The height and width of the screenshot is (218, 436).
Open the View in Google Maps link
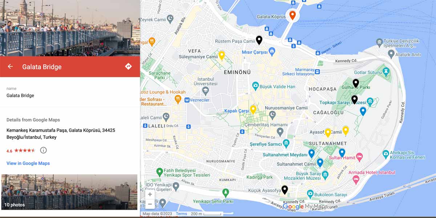28,163
